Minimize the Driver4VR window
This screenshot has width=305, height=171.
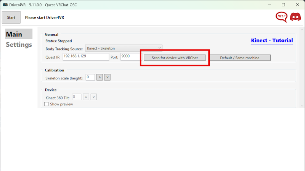tap(265, 5)
